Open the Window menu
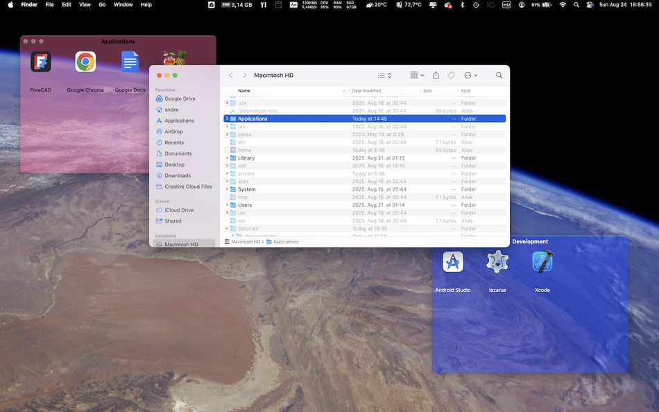Image resolution: width=659 pixels, height=412 pixels. 123,5
